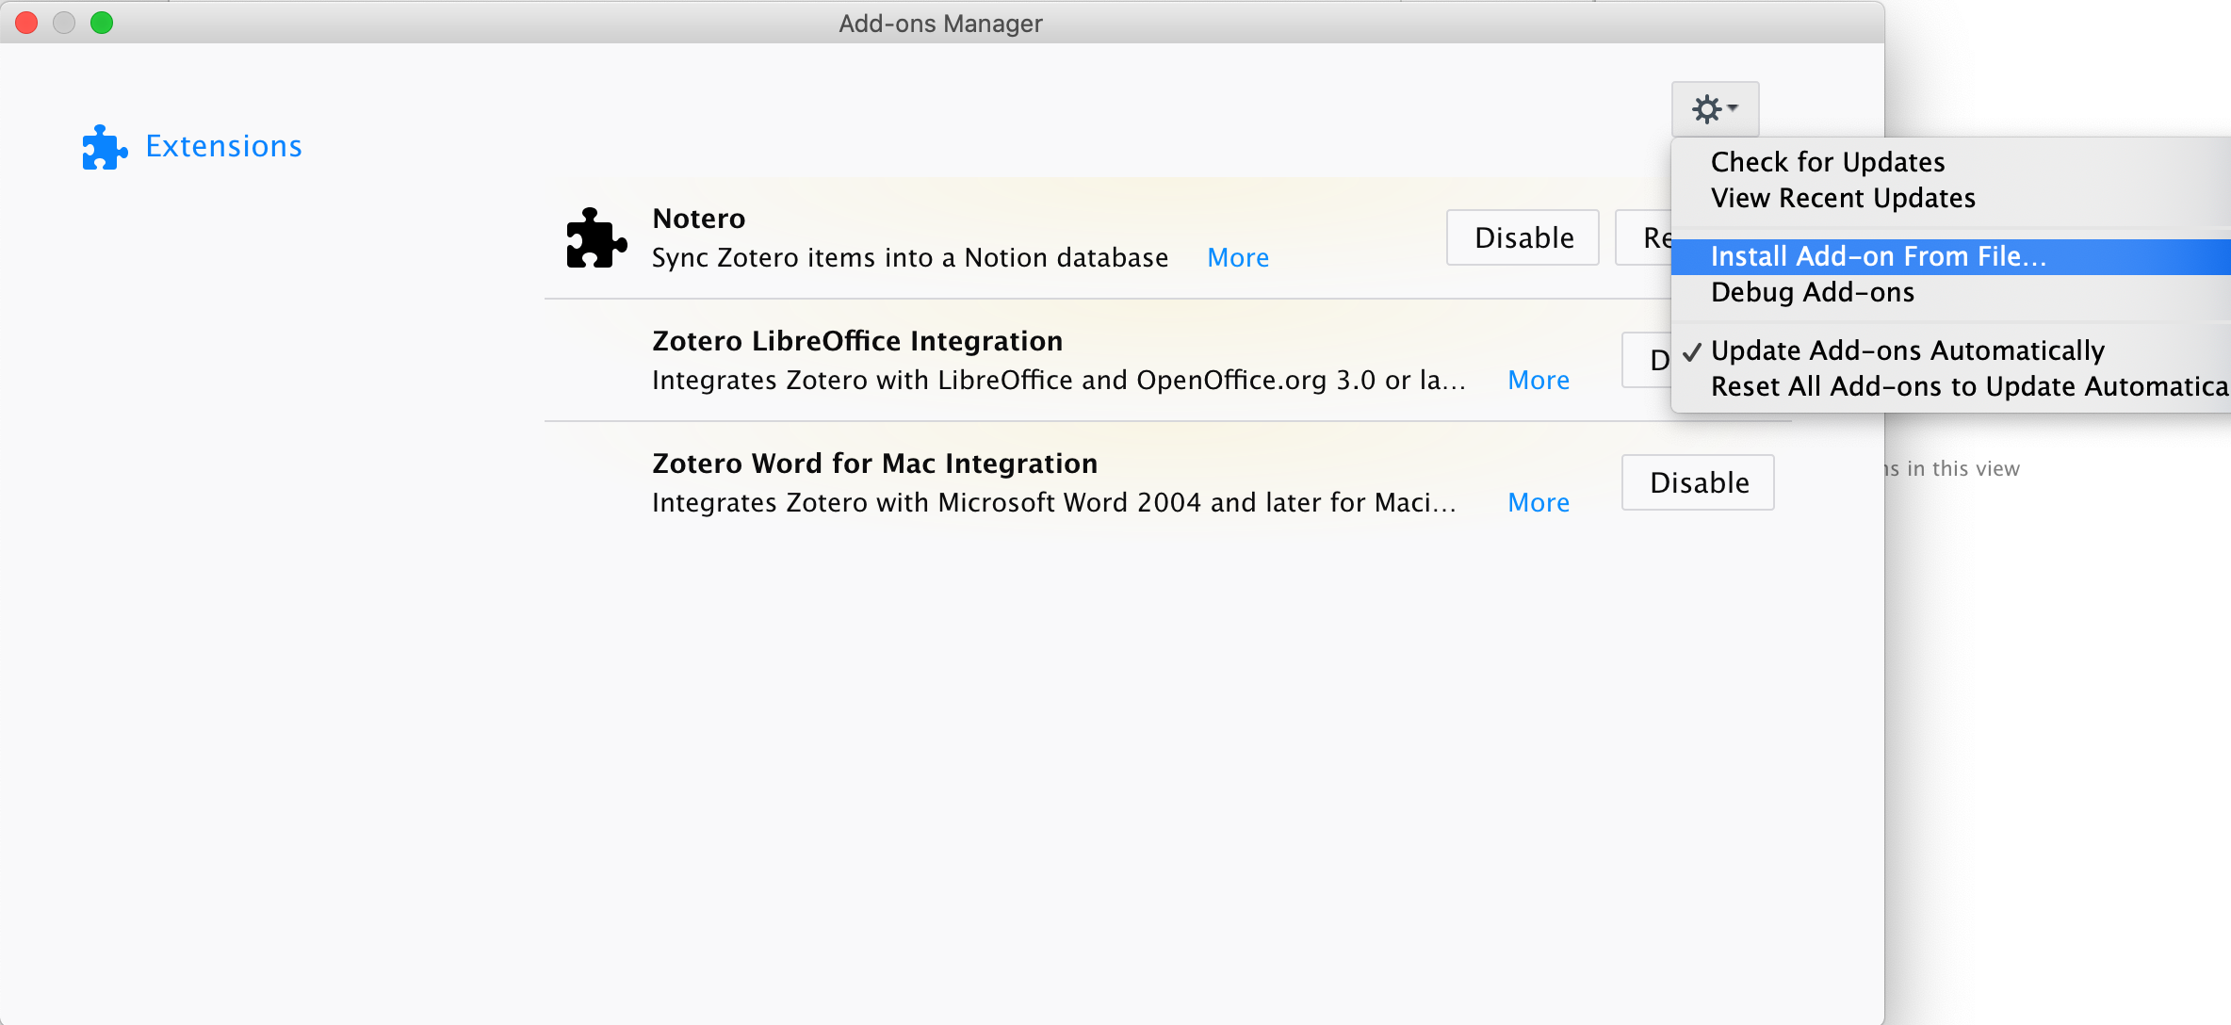Image resolution: width=2231 pixels, height=1025 pixels.
Task: Open More link for Word Integration
Action: [1538, 503]
